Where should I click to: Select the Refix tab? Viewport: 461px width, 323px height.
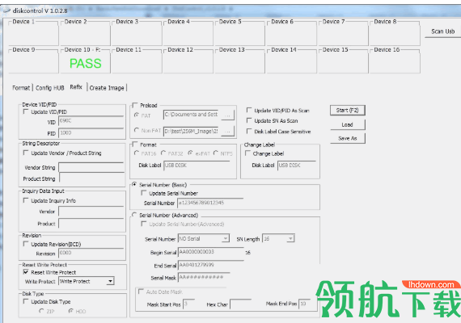76,87
